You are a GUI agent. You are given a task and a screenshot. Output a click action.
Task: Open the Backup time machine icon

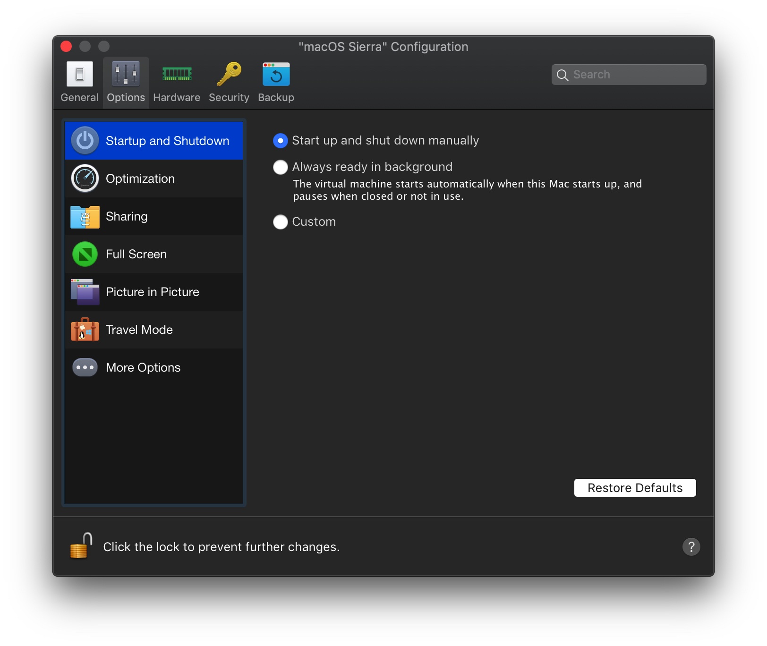click(x=276, y=74)
